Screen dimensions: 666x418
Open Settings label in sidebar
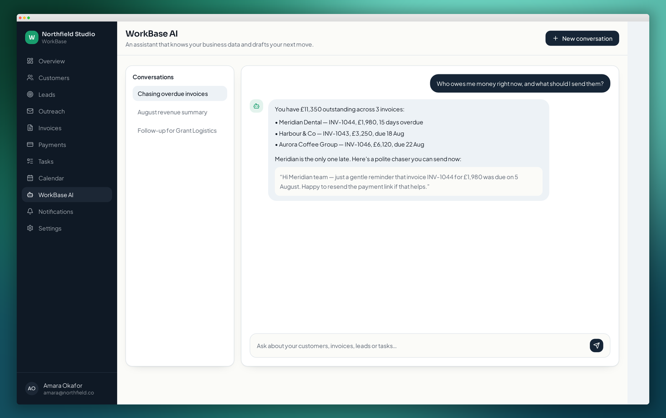[x=50, y=229]
